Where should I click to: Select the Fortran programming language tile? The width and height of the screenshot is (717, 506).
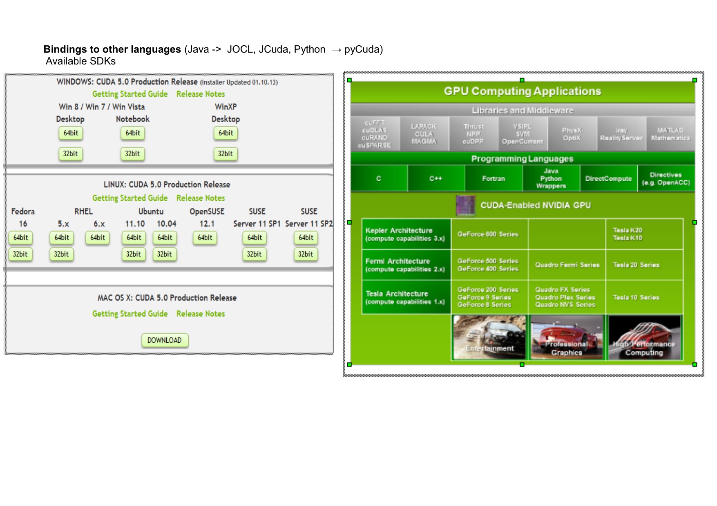(x=494, y=179)
